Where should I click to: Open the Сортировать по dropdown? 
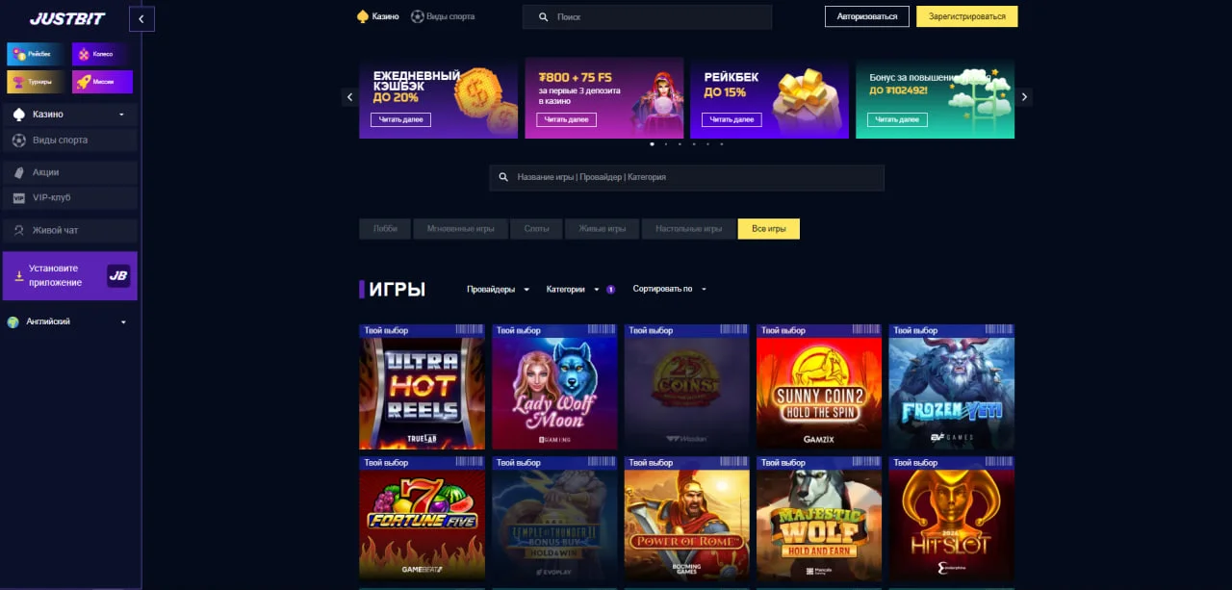click(670, 289)
